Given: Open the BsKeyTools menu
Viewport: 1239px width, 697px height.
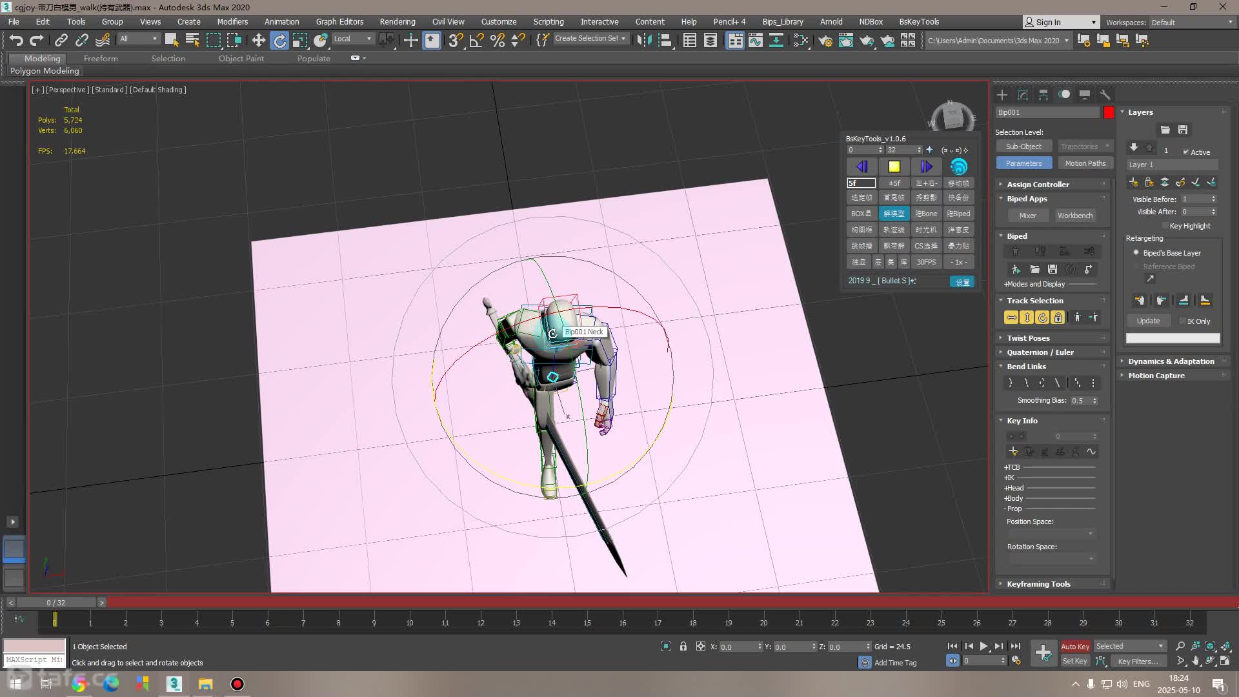Looking at the screenshot, I should [x=919, y=21].
